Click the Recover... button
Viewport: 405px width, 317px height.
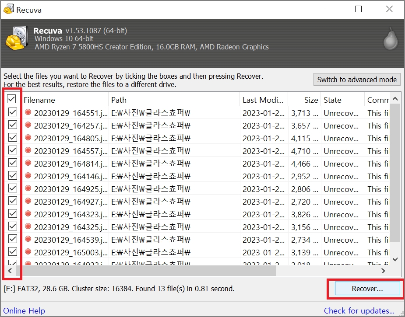(367, 289)
